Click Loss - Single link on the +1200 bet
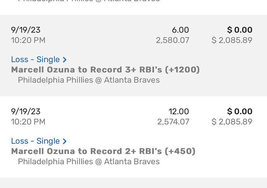 [x=36, y=60]
